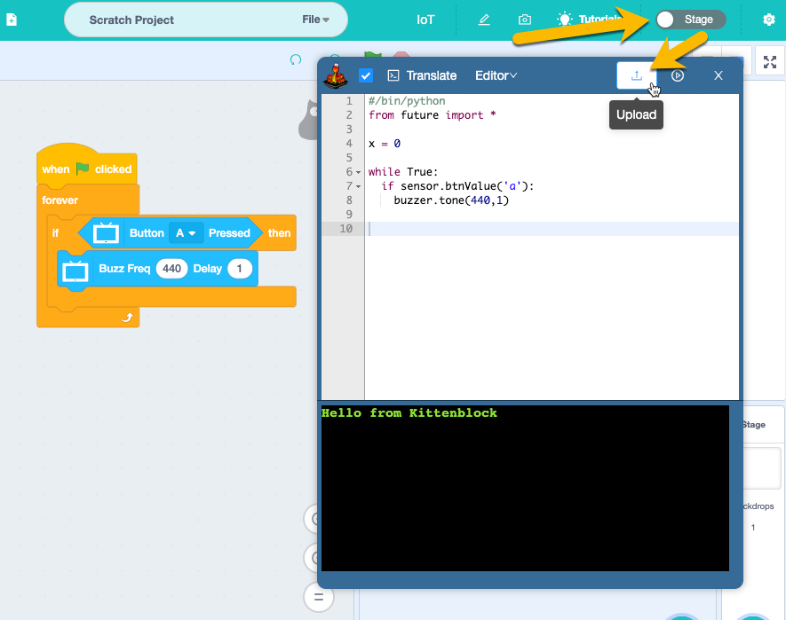The width and height of the screenshot is (786, 620).
Task: Open the Translate panel in the editor
Action: coord(422,75)
